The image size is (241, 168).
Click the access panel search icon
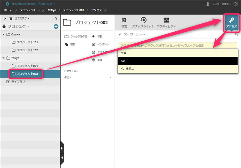coord(237,34)
